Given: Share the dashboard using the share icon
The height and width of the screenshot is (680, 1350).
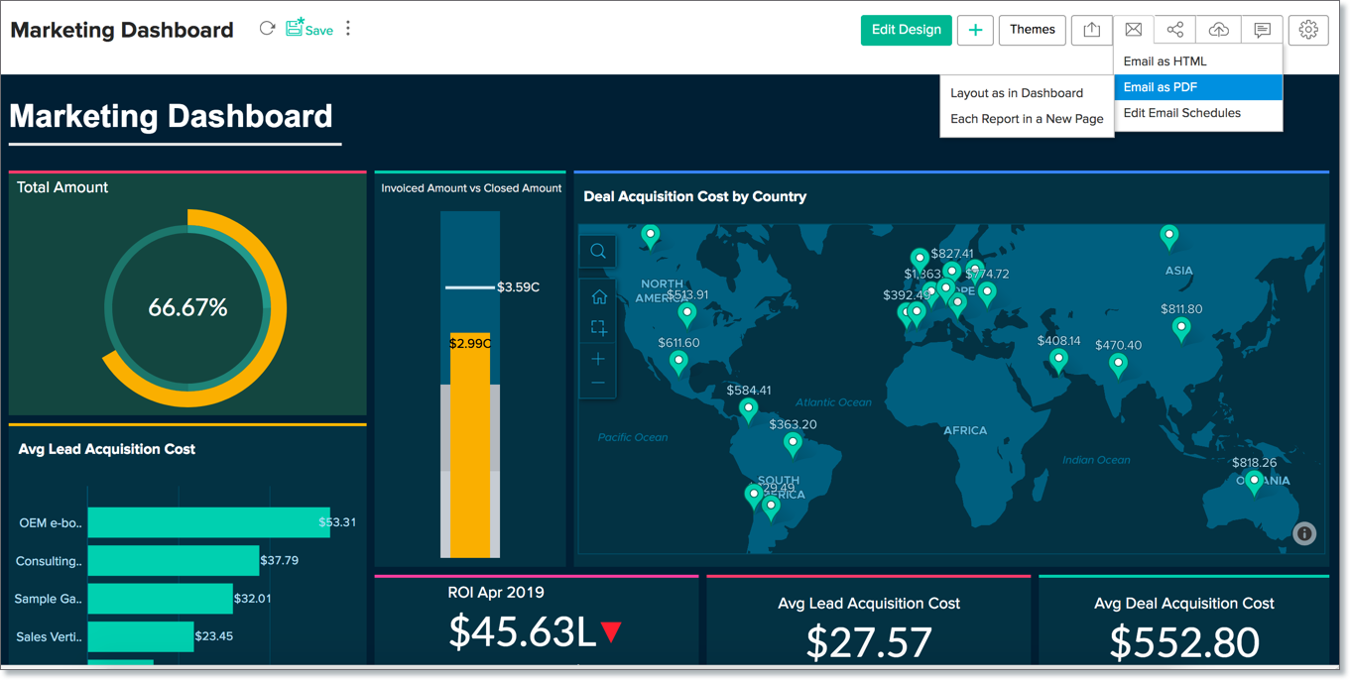Looking at the screenshot, I should pos(1174,30).
